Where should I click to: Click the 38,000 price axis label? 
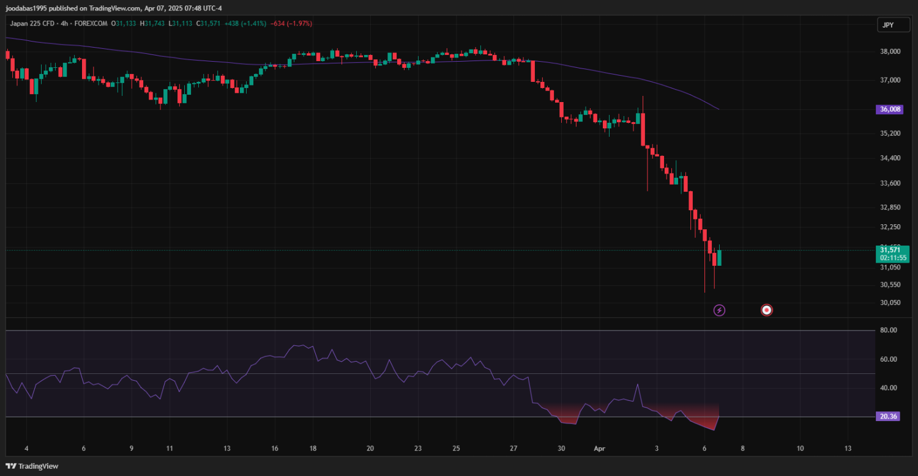[x=890, y=51]
